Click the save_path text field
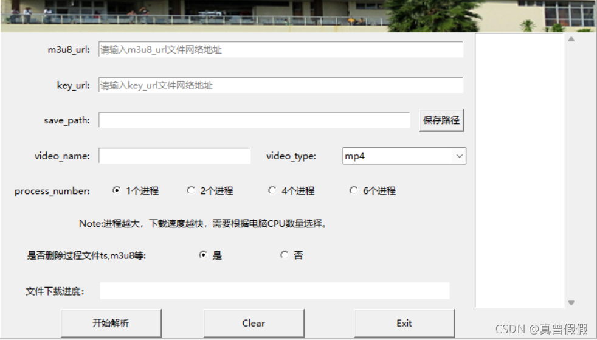Screen dimensions: 597x340 [x=254, y=120]
